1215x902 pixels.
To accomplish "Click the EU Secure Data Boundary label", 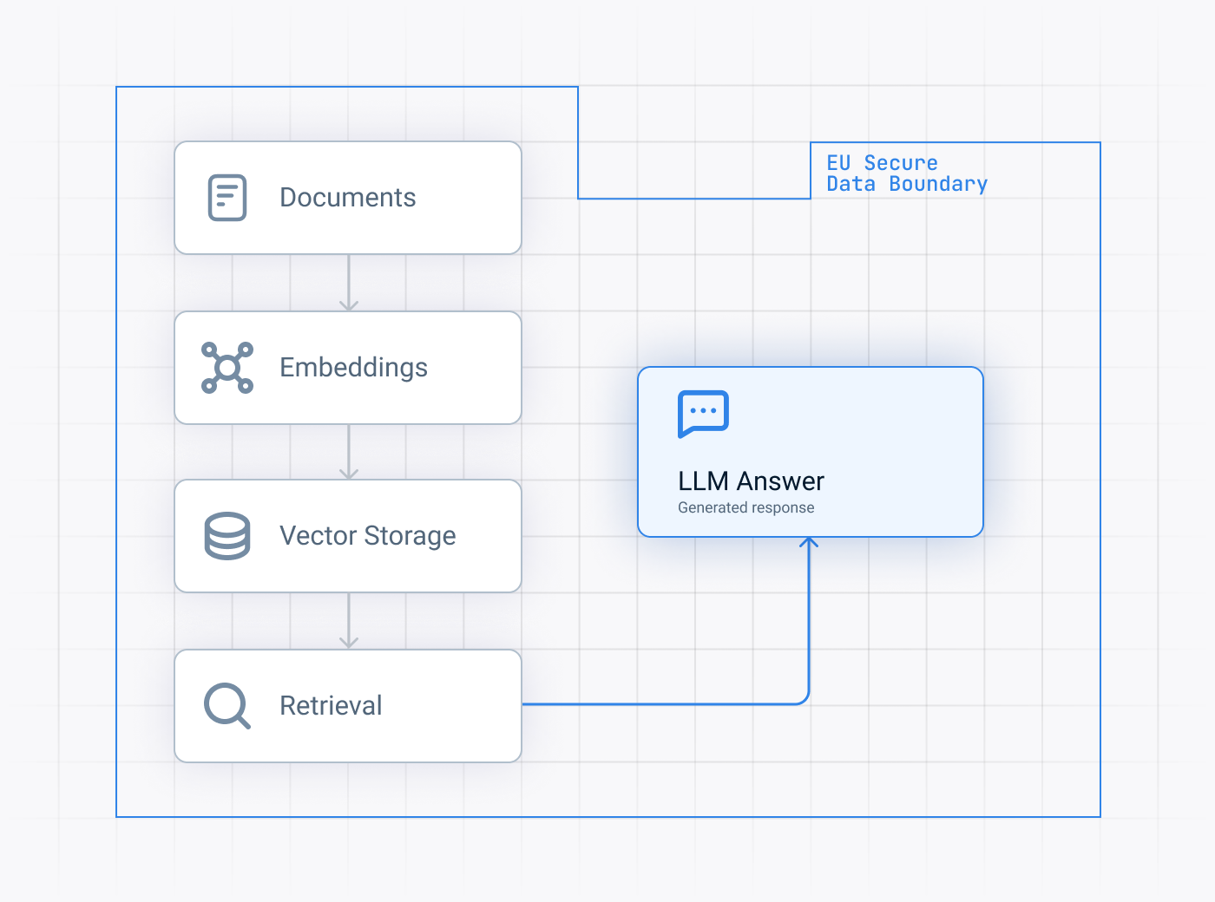I will pos(906,173).
